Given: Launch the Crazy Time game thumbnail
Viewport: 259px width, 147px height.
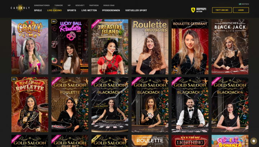Looking at the screenshot, I should (x=30, y=47).
